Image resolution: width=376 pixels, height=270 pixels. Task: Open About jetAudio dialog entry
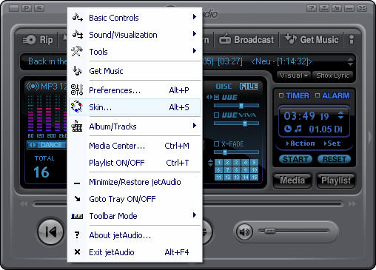click(135, 235)
